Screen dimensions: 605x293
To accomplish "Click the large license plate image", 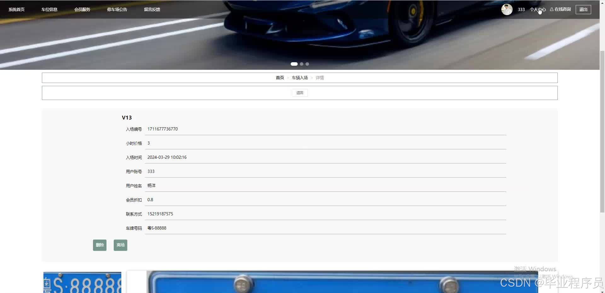I will 342,282.
